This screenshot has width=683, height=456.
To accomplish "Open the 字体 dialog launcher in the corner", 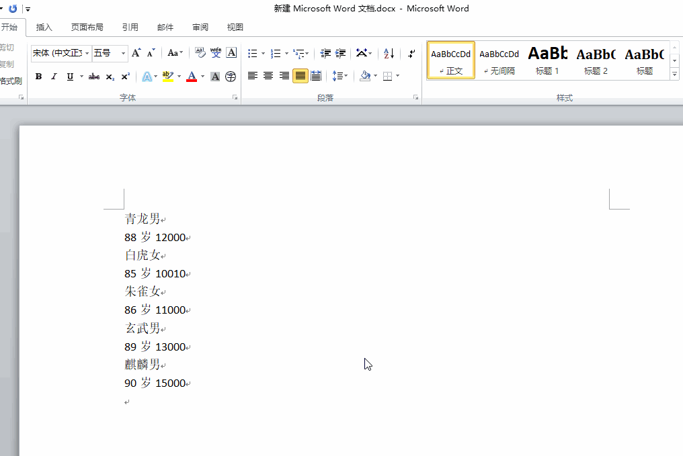I will click(x=235, y=97).
